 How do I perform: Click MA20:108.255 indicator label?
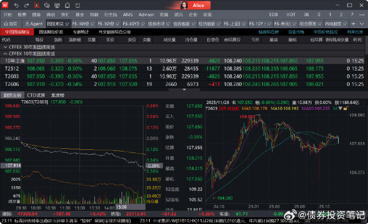coord(316,108)
